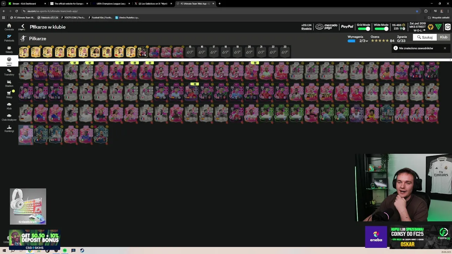Click the Szukaj search button

[x=424, y=37]
